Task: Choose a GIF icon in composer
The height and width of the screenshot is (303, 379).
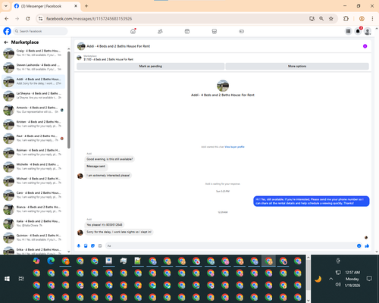Action: pos(100,245)
